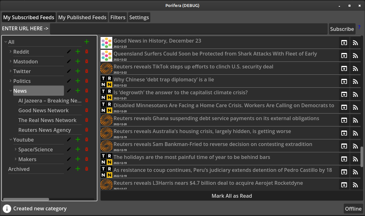Open TikTok security deal article in browser
Screen dimensions: 365x216
tap(344, 68)
